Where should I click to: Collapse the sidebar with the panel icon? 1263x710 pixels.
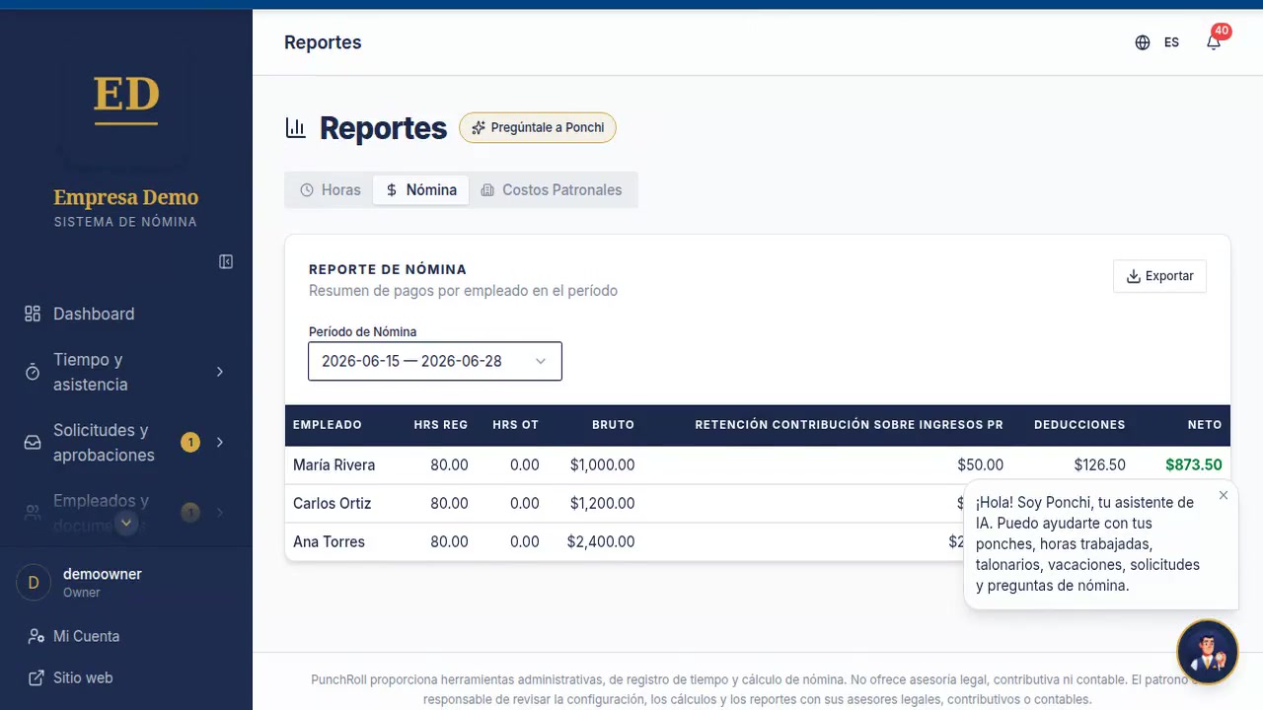click(226, 261)
